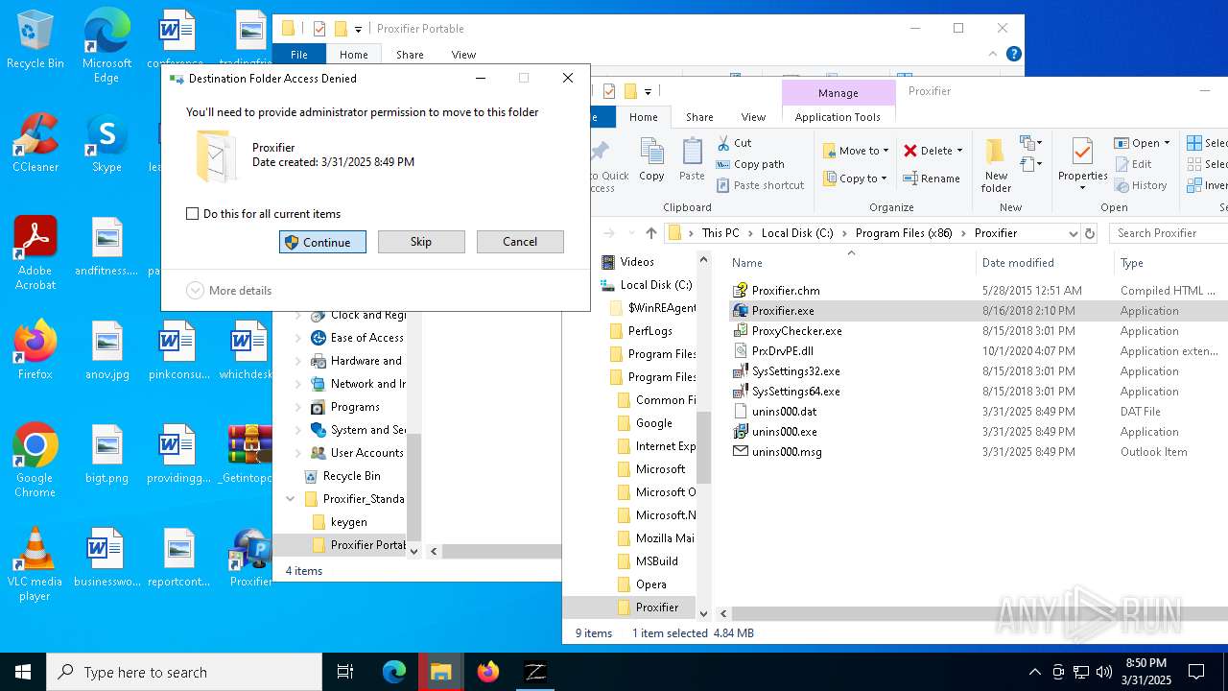
Task: Click Skip in the access denied dialog
Action: point(421,242)
